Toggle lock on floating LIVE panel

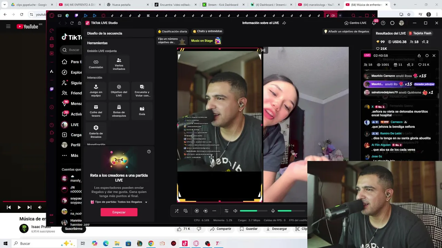coord(419,55)
